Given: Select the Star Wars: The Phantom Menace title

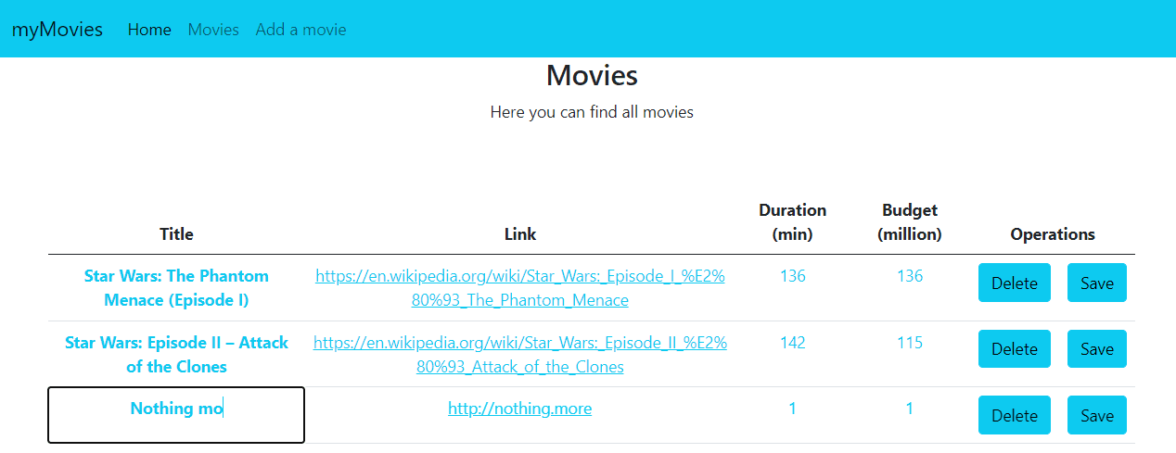Looking at the screenshot, I should (x=176, y=288).
